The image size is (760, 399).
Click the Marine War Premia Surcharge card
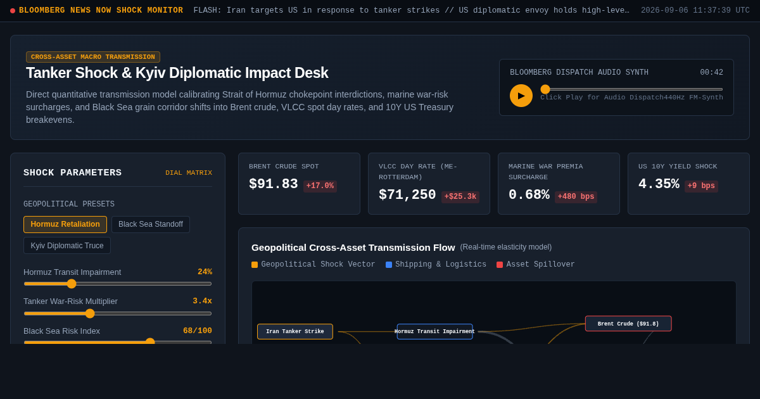(559, 184)
